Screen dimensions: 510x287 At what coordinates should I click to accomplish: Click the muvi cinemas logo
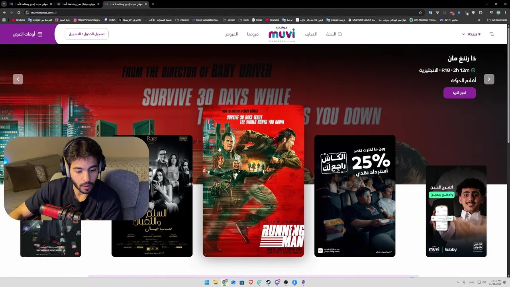282,34
